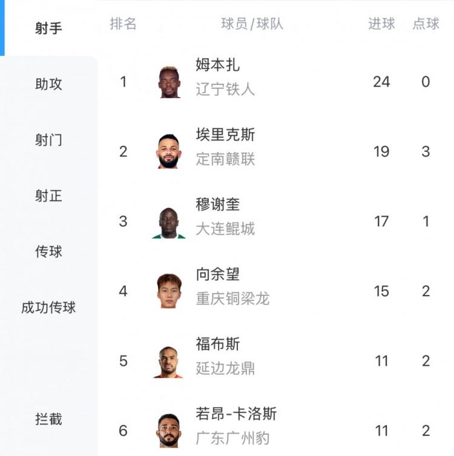
Task: Open the 射门 stats tab
Action: pyautogui.click(x=48, y=140)
